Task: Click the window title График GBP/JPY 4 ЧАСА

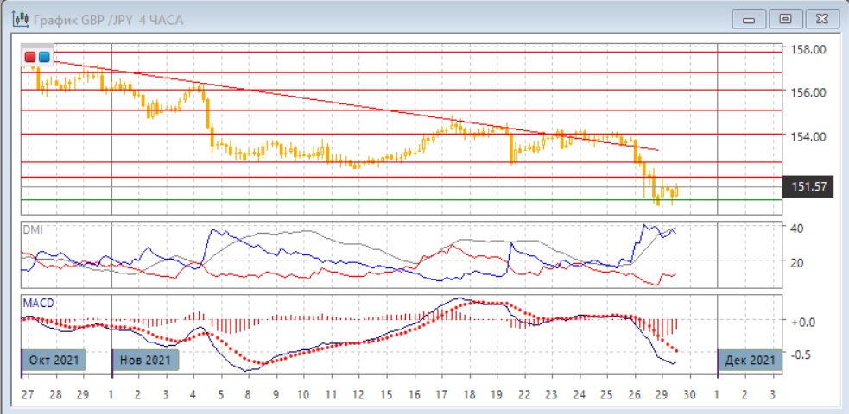Action: (x=109, y=21)
